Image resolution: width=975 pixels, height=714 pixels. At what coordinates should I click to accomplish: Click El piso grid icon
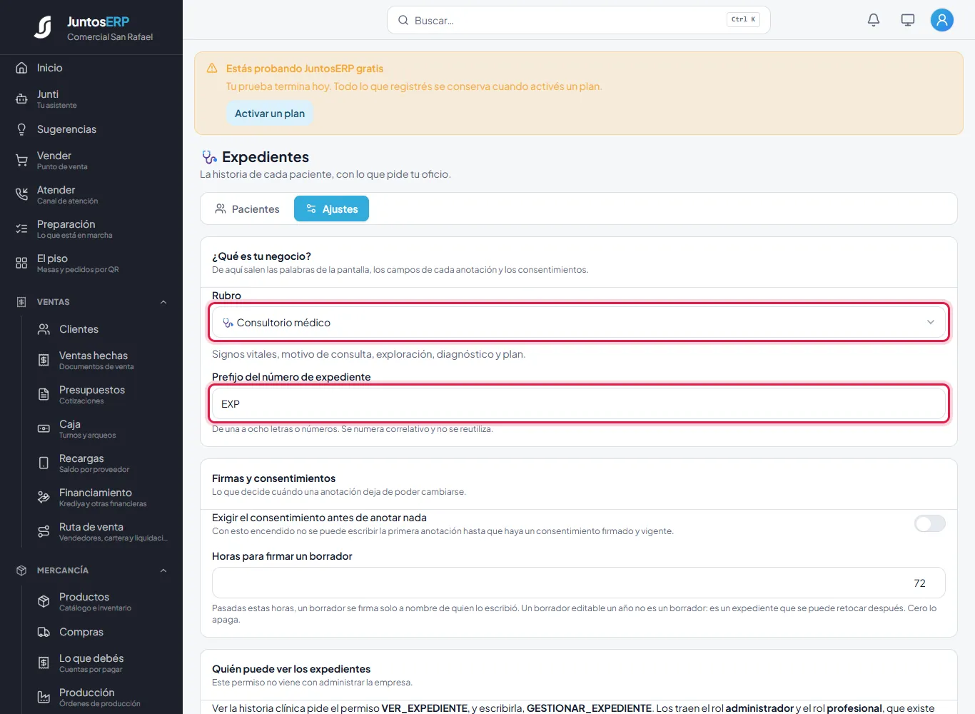coord(21,263)
